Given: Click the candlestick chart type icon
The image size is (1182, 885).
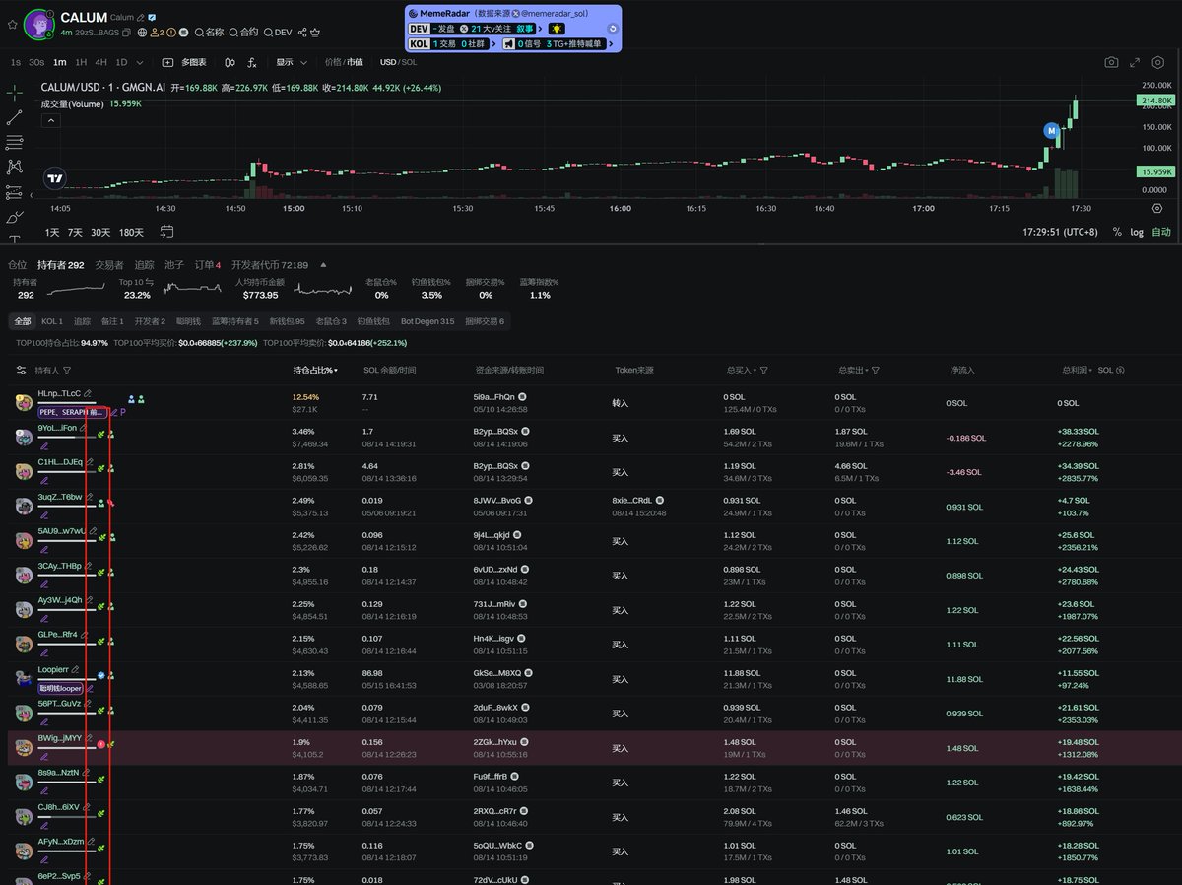Looking at the screenshot, I should (230, 62).
